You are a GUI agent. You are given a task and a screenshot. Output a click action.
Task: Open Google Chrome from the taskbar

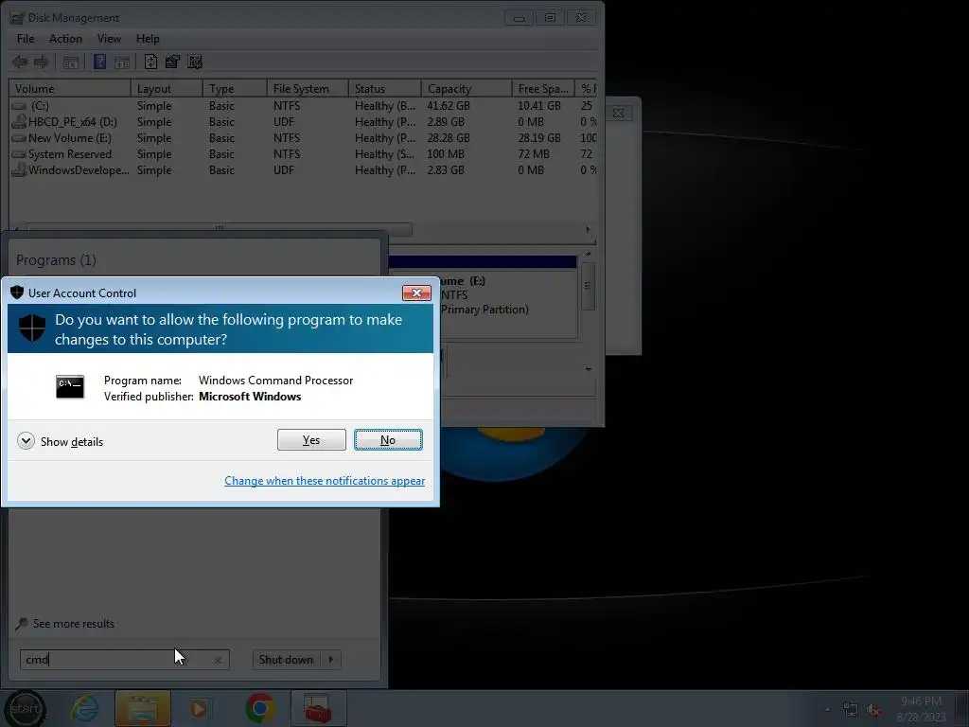click(260, 708)
